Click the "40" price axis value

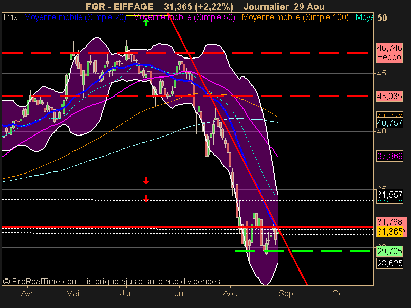click(381, 131)
